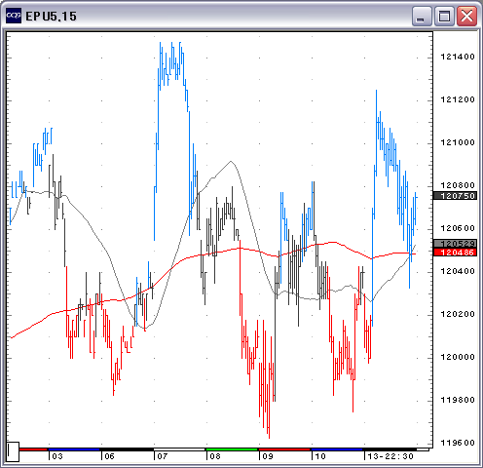Click the 119600 price scale label
The height and width of the screenshot is (468, 483).
point(458,443)
